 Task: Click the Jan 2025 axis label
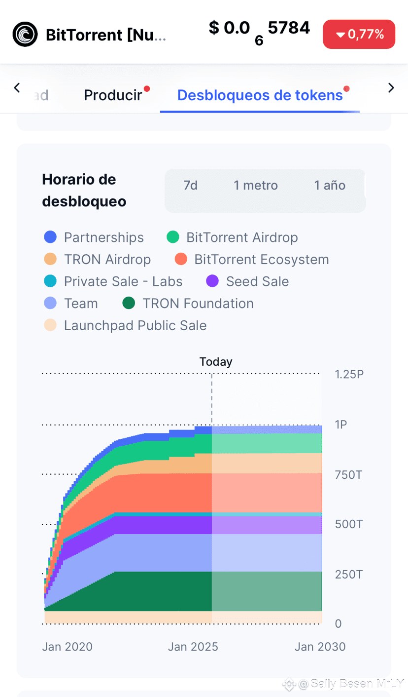tap(193, 647)
